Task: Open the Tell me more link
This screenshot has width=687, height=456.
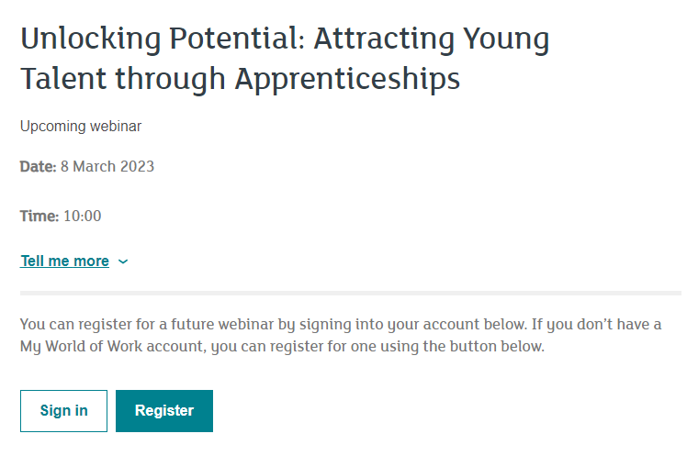Action: click(x=65, y=261)
